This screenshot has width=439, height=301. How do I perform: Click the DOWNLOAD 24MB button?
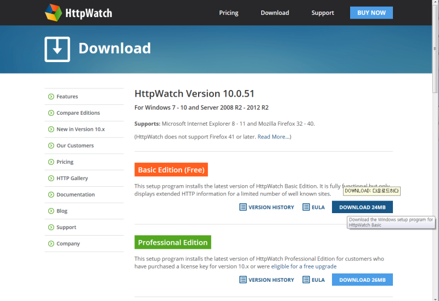362,207
